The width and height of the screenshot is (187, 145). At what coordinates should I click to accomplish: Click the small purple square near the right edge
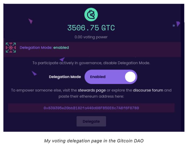point(174,25)
